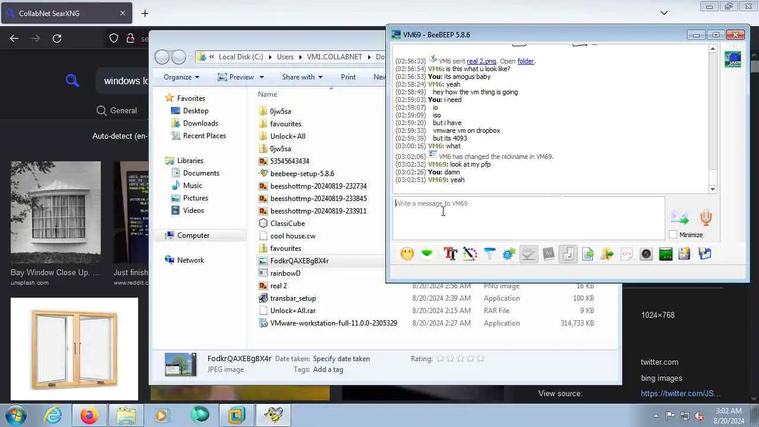Select Computer in navigation pane

tap(193, 235)
